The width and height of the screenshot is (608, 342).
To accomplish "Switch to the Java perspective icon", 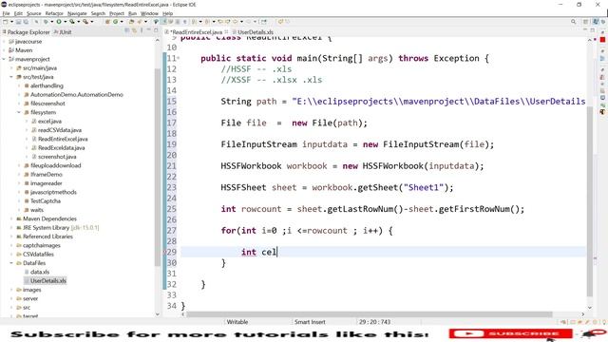I will point(596,22).
